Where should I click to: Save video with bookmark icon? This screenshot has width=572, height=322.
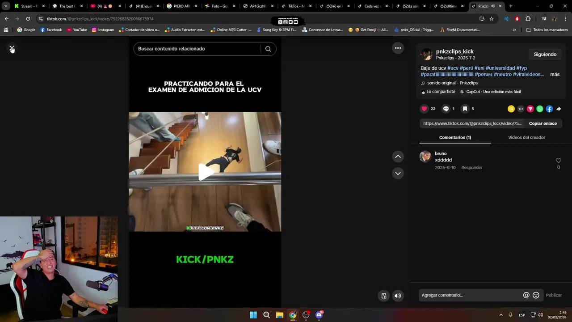(465, 109)
